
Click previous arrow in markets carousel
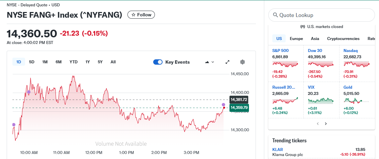[x=317, y=124]
